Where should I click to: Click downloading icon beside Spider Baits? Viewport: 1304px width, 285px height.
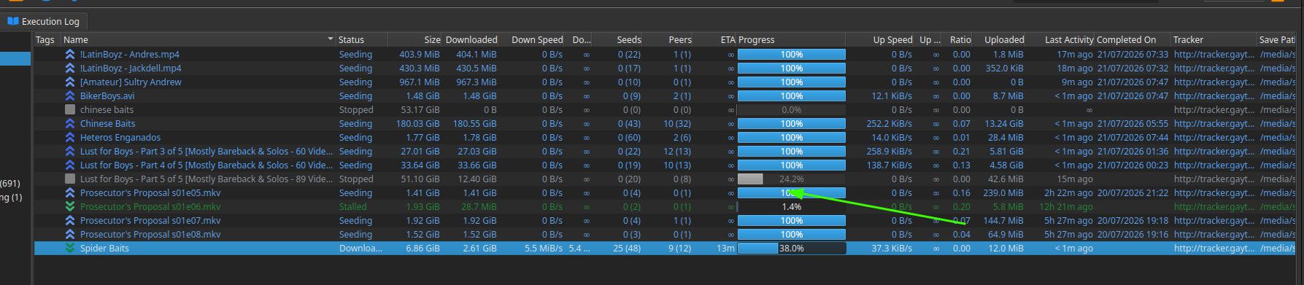pos(70,248)
